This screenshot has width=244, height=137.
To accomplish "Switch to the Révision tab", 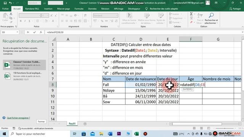I will (x=105, y=9).
